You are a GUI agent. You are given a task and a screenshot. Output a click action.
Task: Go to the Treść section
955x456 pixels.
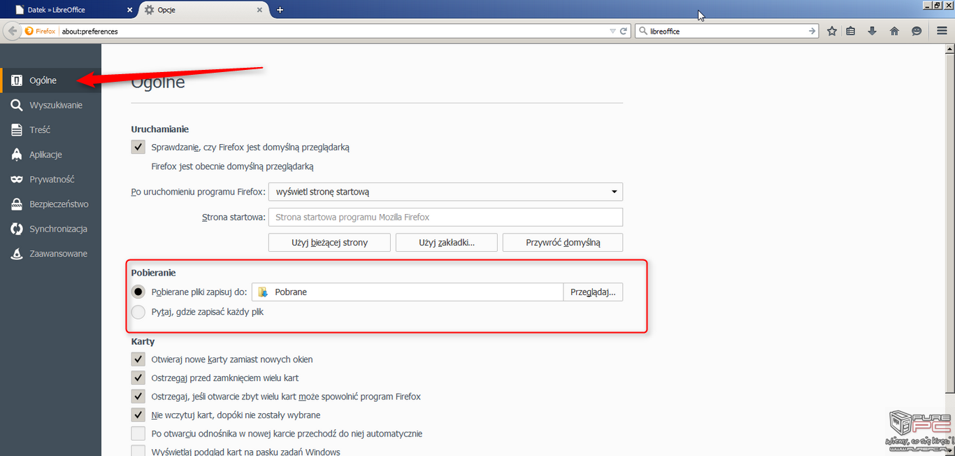coord(50,130)
